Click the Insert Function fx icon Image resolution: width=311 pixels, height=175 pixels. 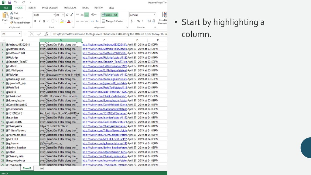pyautogui.click(x=46, y=34)
